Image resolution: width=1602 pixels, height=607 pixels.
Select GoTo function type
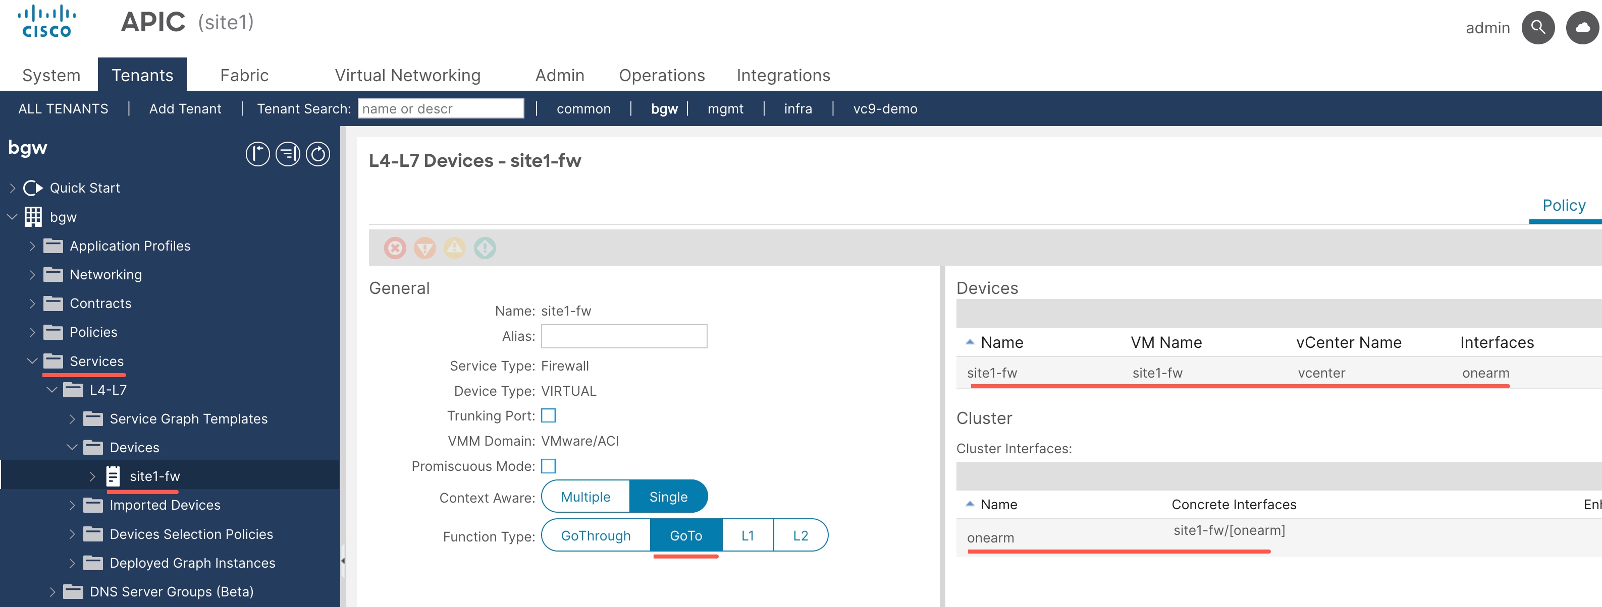[x=686, y=535]
